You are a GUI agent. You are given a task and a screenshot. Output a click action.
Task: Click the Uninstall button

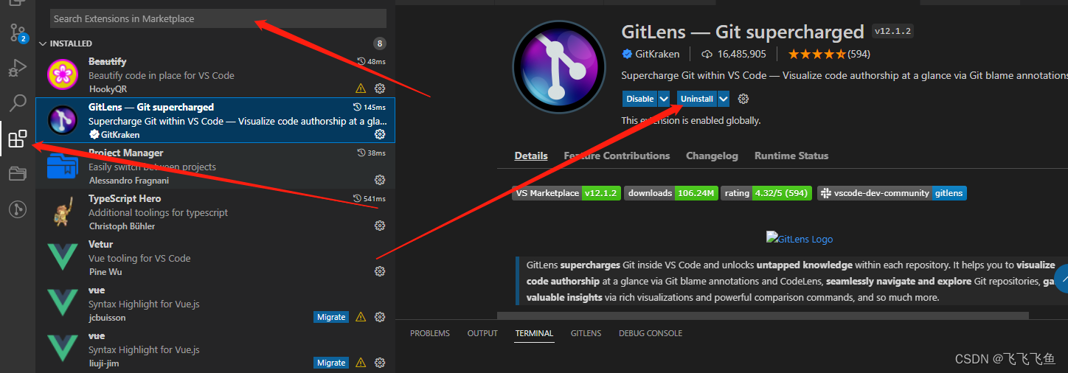[x=697, y=99]
